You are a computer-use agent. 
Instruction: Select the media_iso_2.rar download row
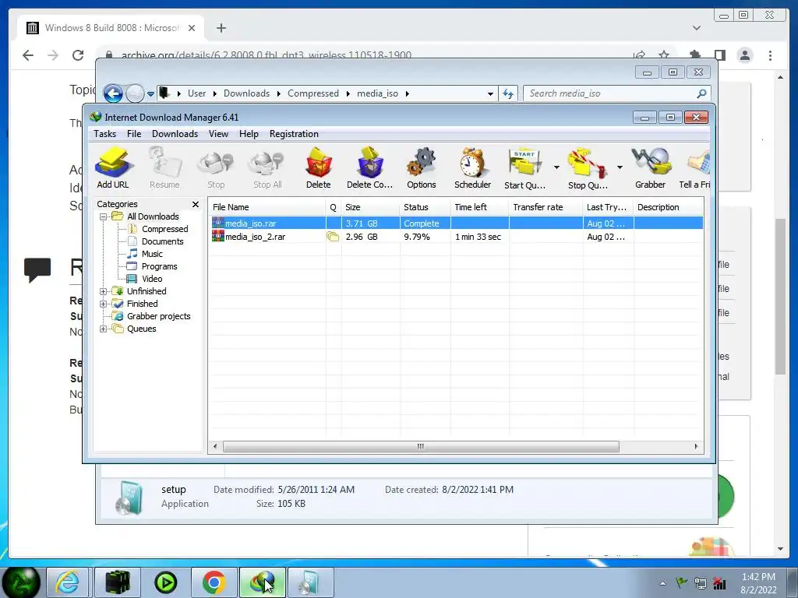[x=456, y=237]
